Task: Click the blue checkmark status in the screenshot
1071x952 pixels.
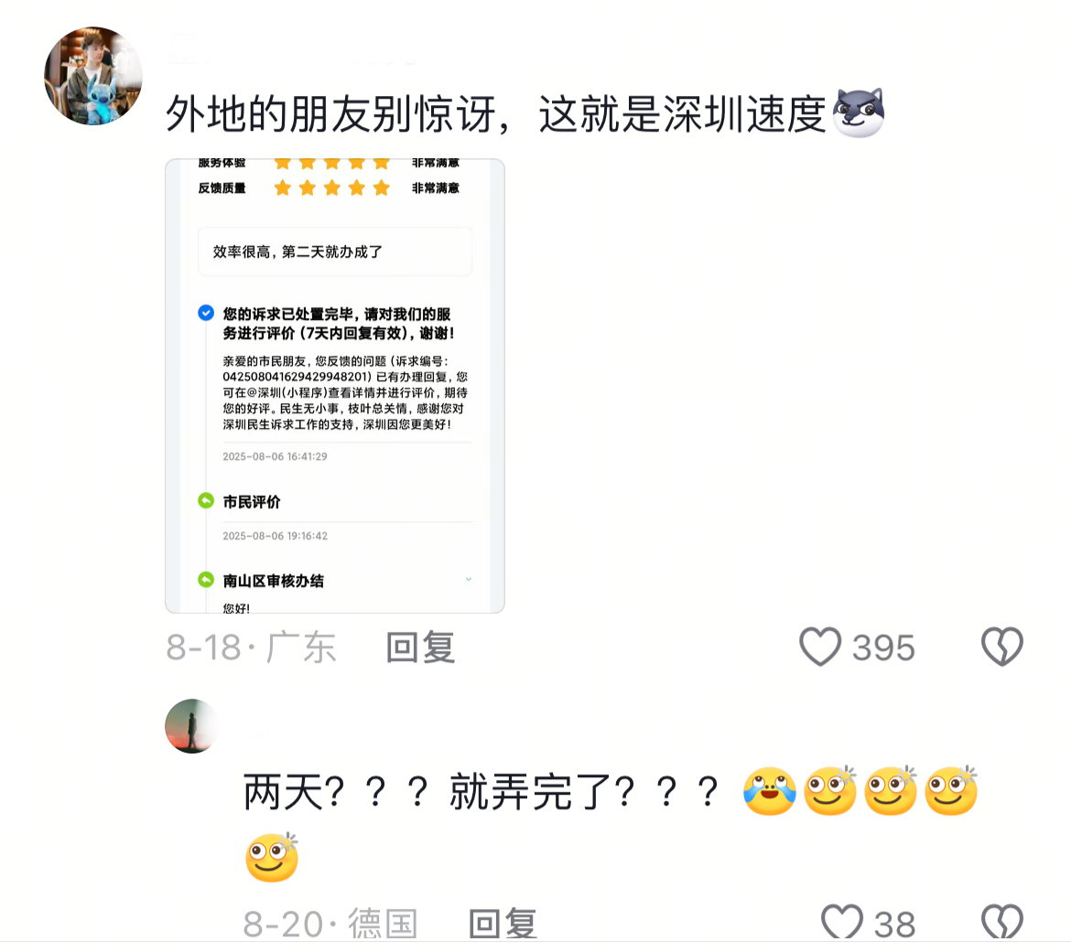Action: [x=206, y=313]
